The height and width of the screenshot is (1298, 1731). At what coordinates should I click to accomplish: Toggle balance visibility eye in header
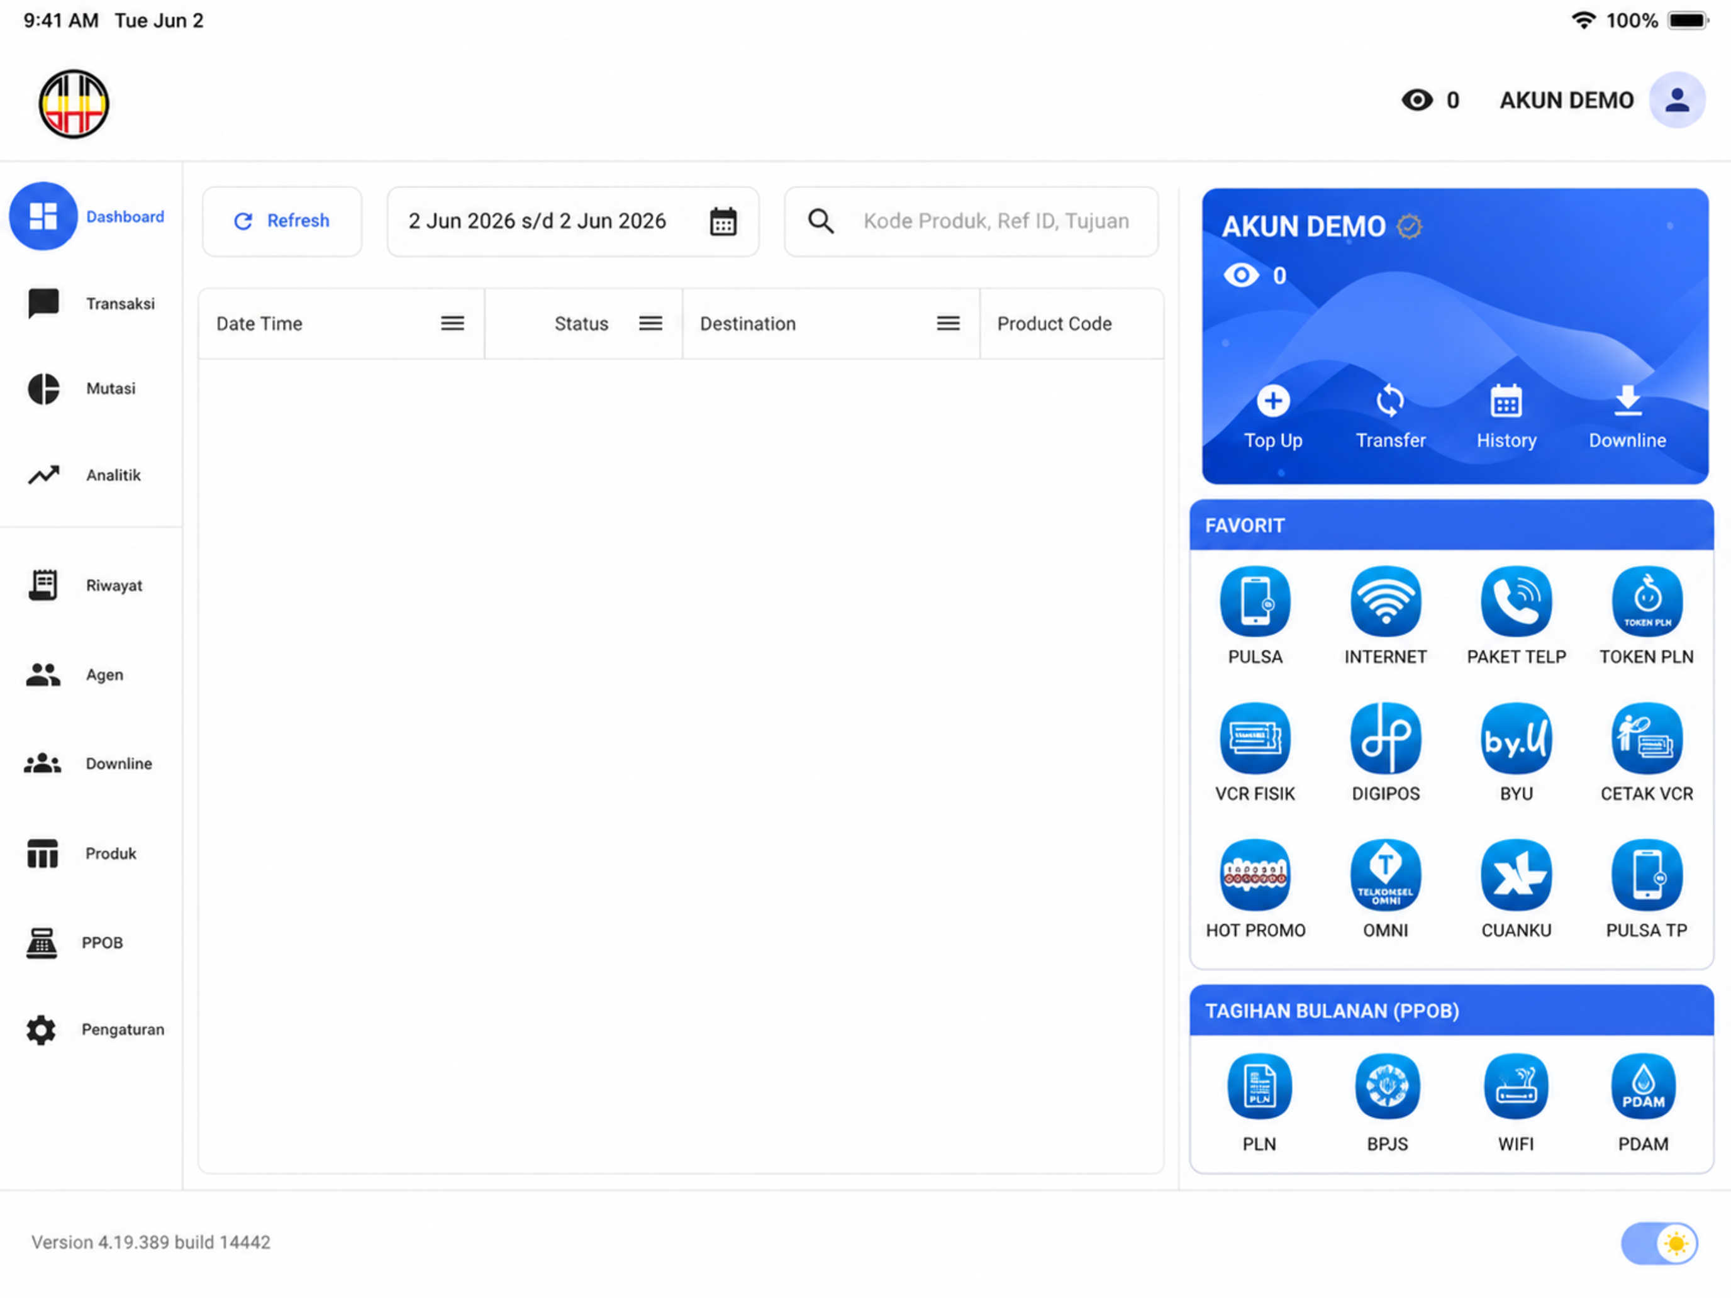(1417, 100)
